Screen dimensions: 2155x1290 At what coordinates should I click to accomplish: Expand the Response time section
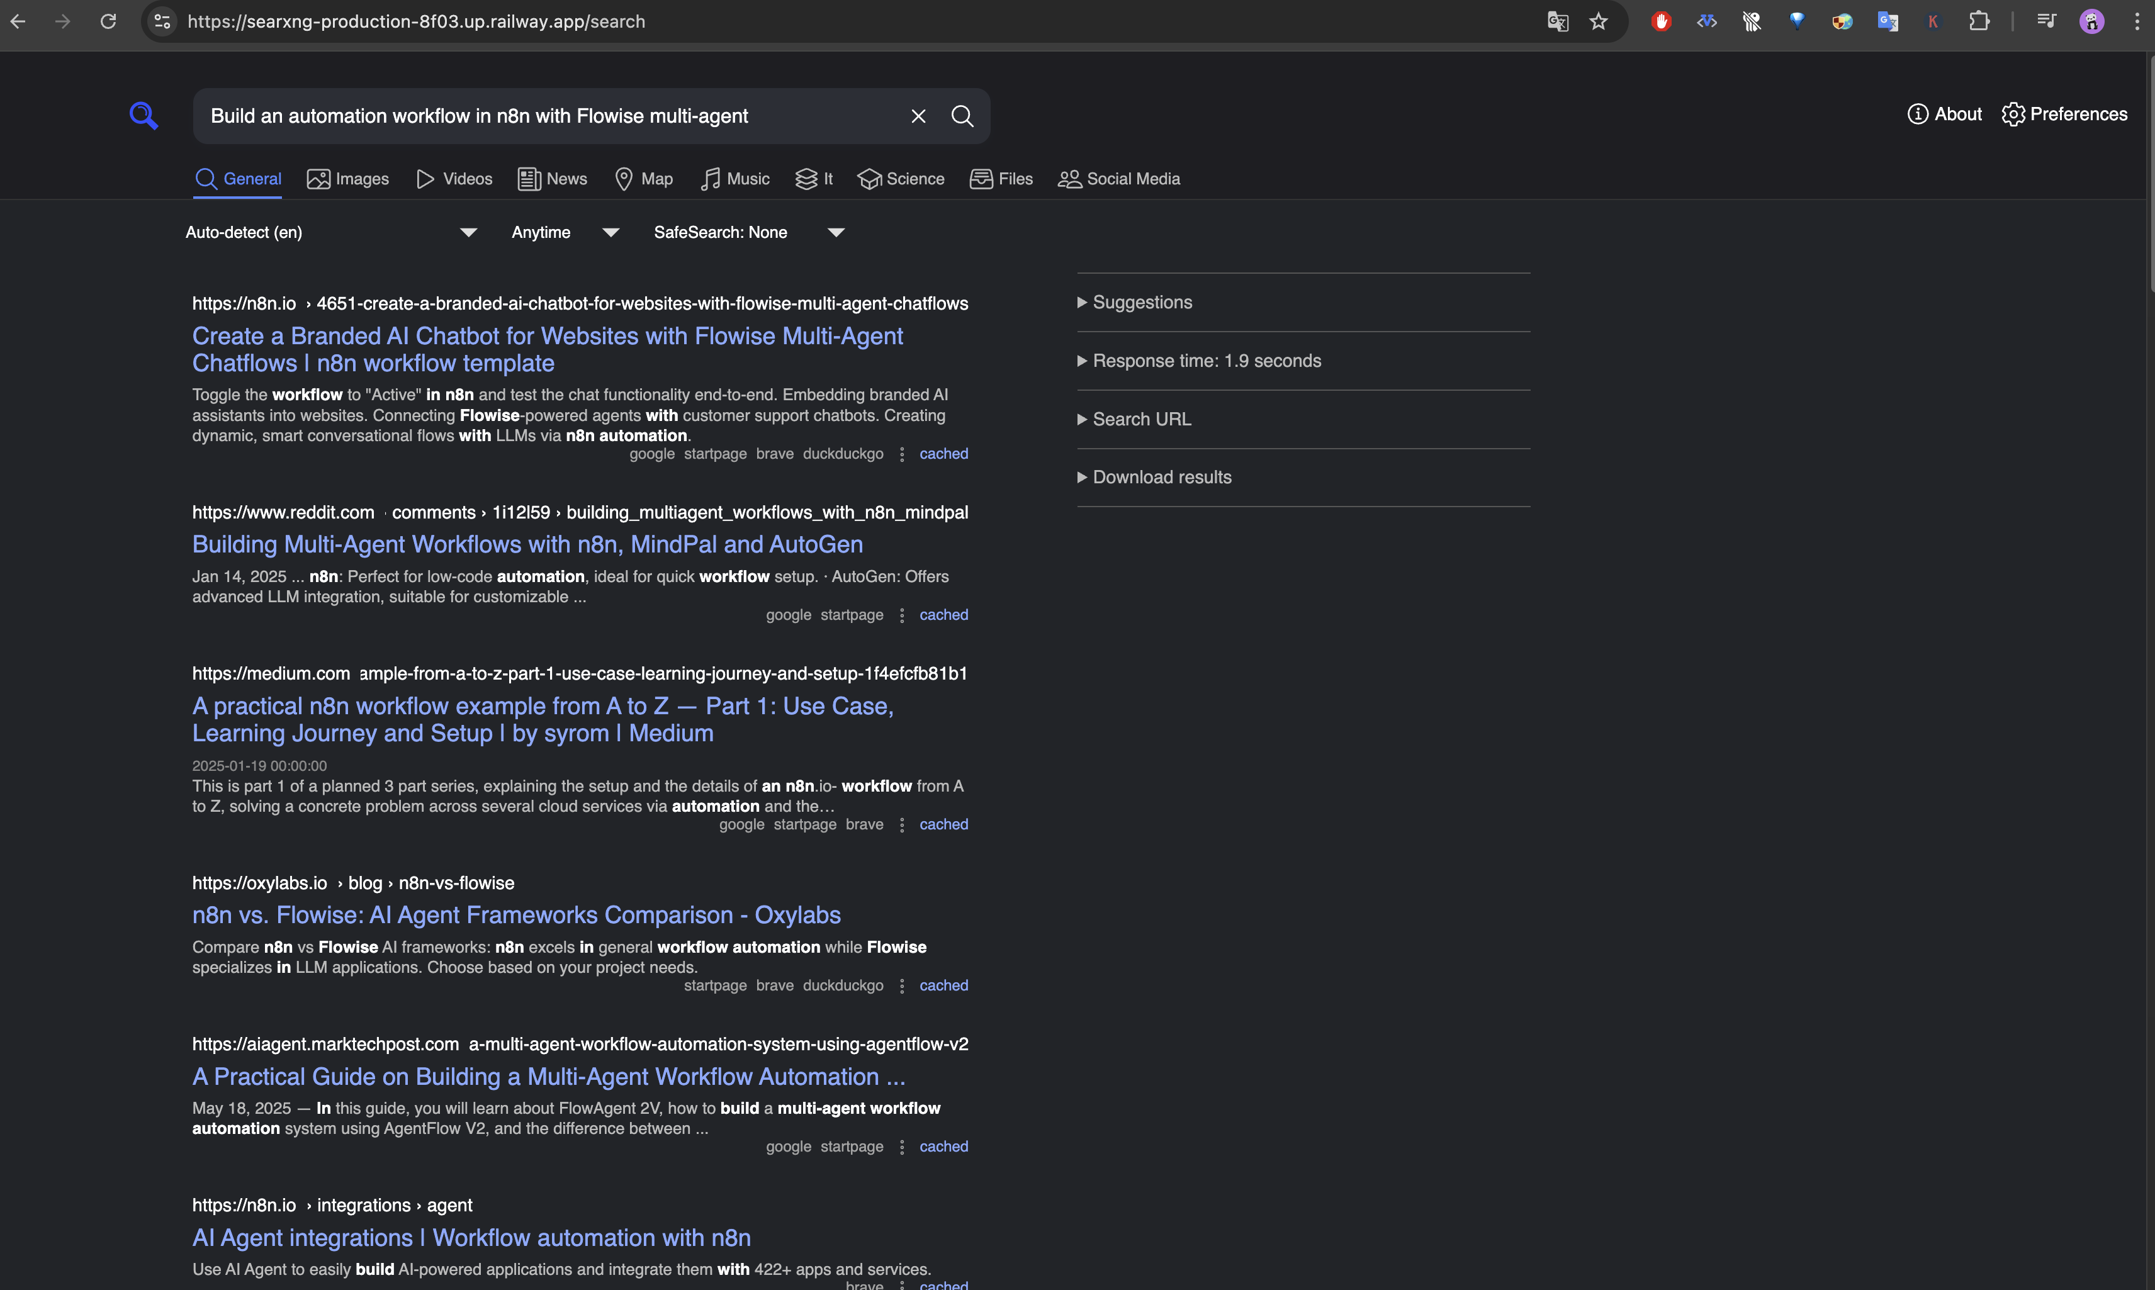coord(1199,361)
